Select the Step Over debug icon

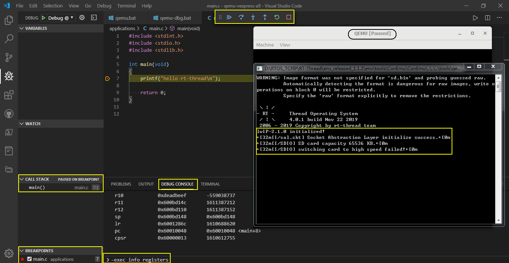(x=241, y=17)
